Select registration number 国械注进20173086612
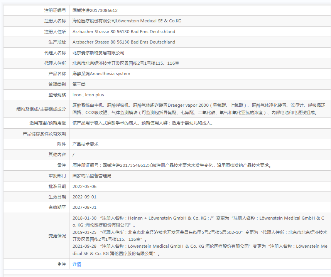Image resolution: width=331 pixels, height=277 pixels. pyautogui.click(x=95, y=10)
